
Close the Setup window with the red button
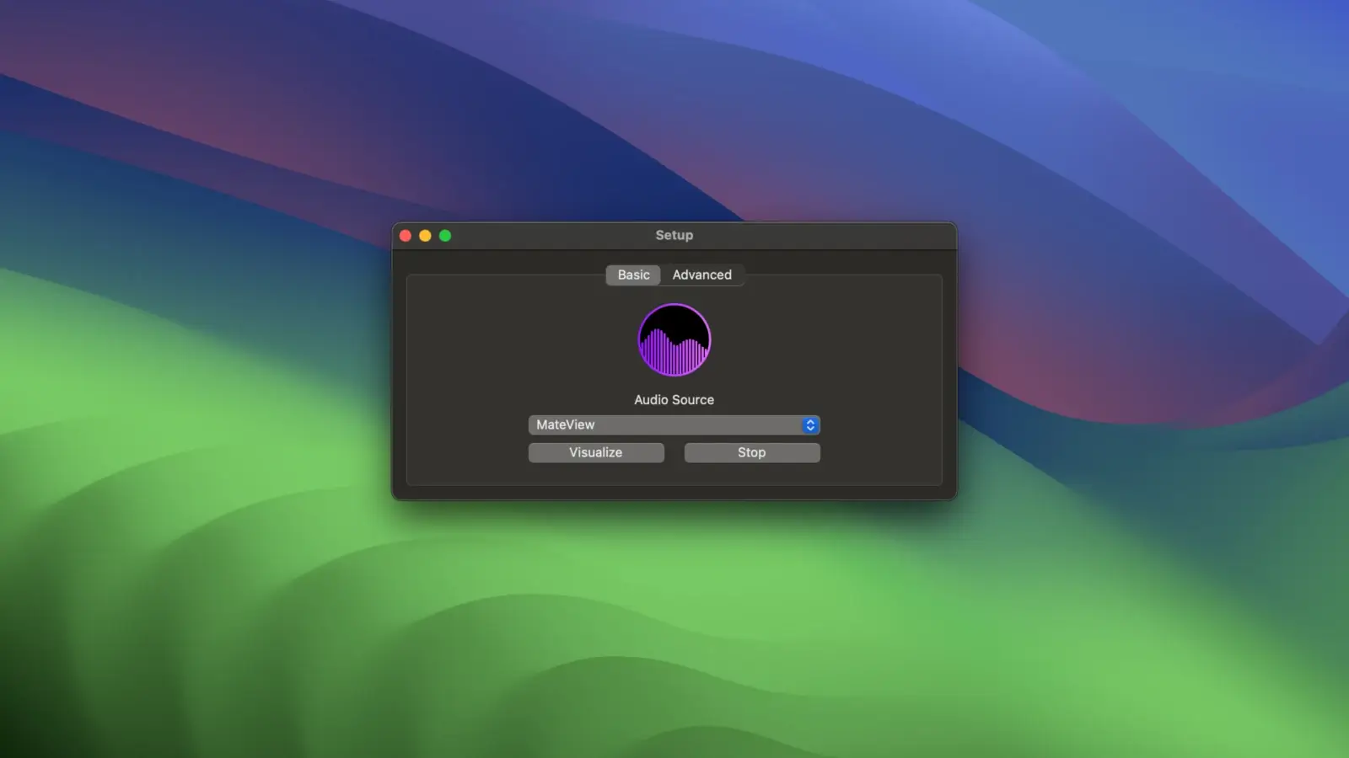(406, 236)
